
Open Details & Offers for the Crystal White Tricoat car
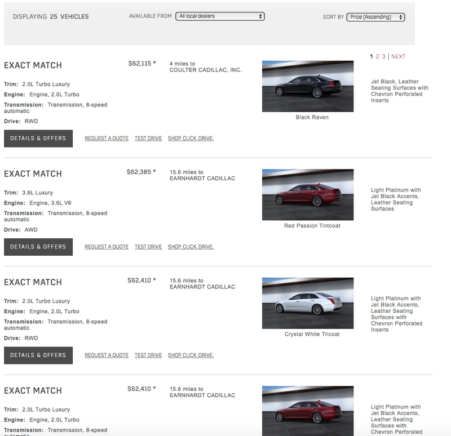(38, 355)
